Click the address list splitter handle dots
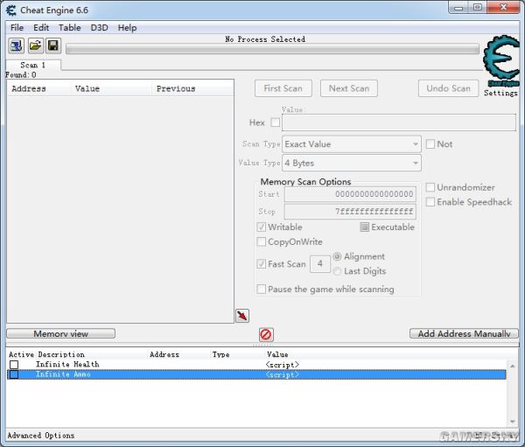The image size is (525, 447). [x=262, y=345]
